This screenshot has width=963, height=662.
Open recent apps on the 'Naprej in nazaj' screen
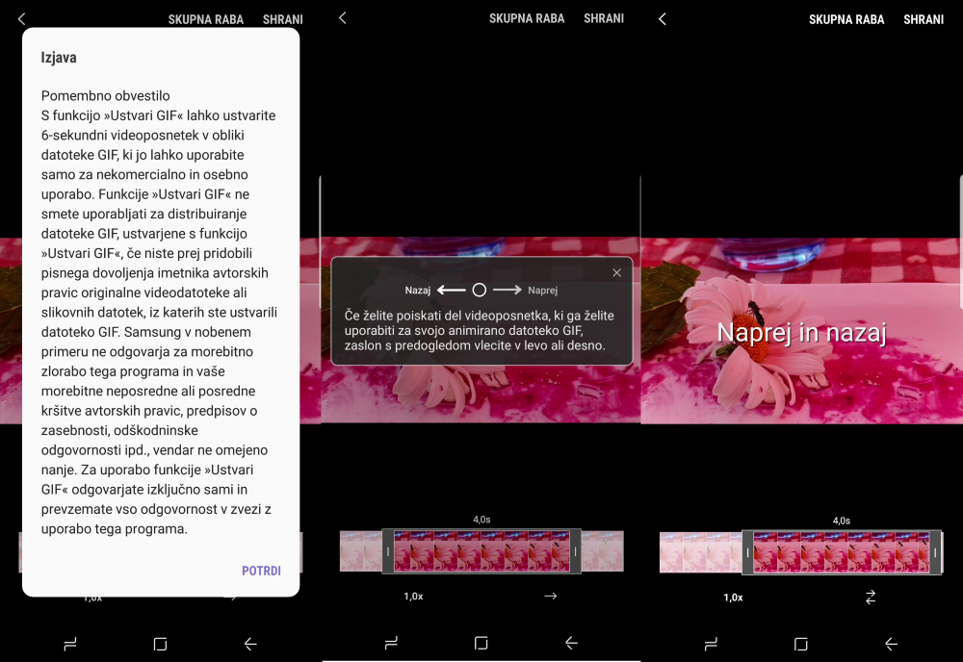tap(712, 644)
